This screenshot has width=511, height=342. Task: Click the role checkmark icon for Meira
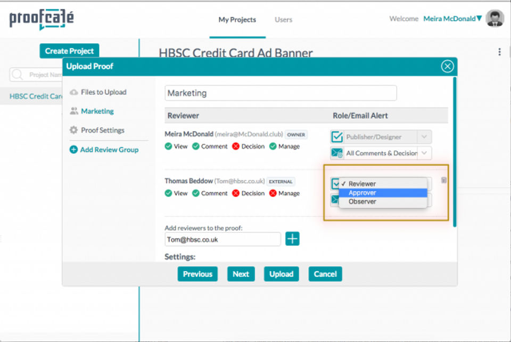point(337,137)
